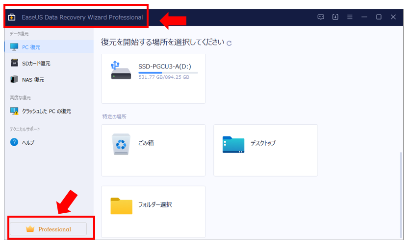Image resolution: width=410 pixels, height=246 pixels.
Task: Maximize the EaseUS window
Action: pyautogui.click(x=379, y=17)
